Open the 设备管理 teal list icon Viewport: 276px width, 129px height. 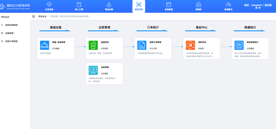click(93, 70)
